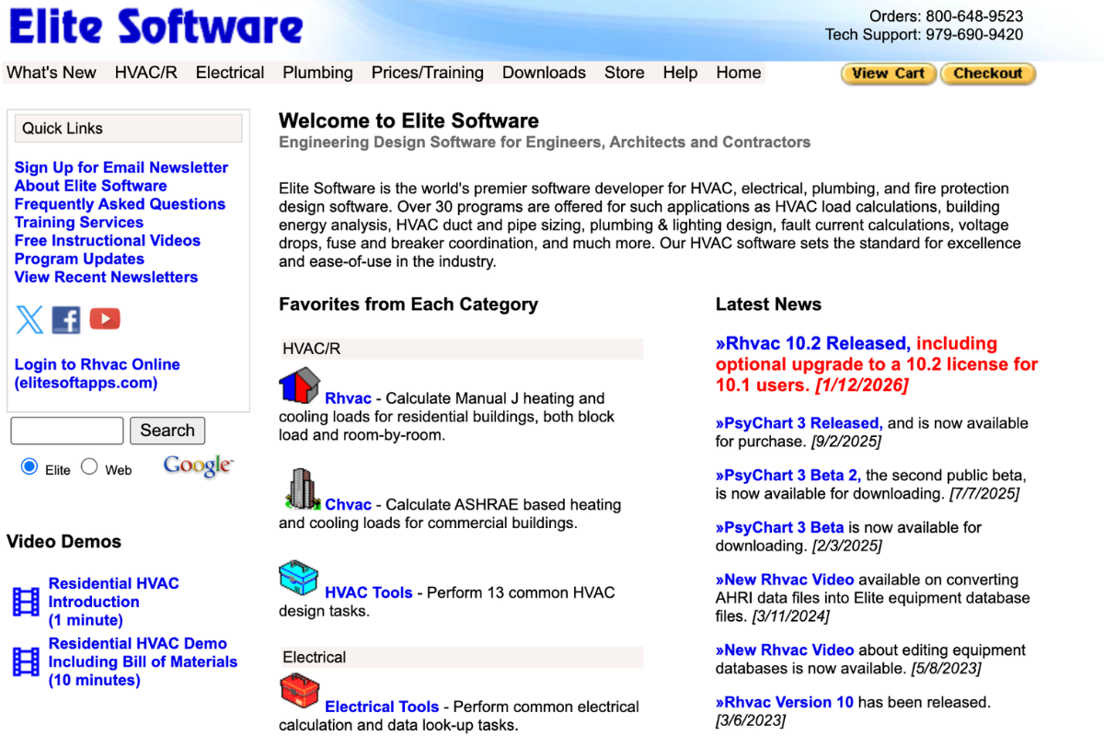
Task: Open the View Cart button
Action: click(887, 73)
